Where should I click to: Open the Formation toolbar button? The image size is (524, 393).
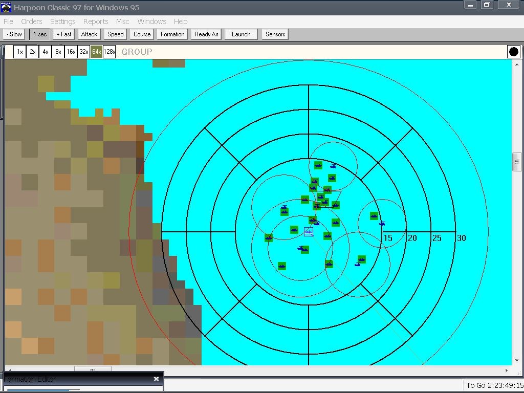172,34
